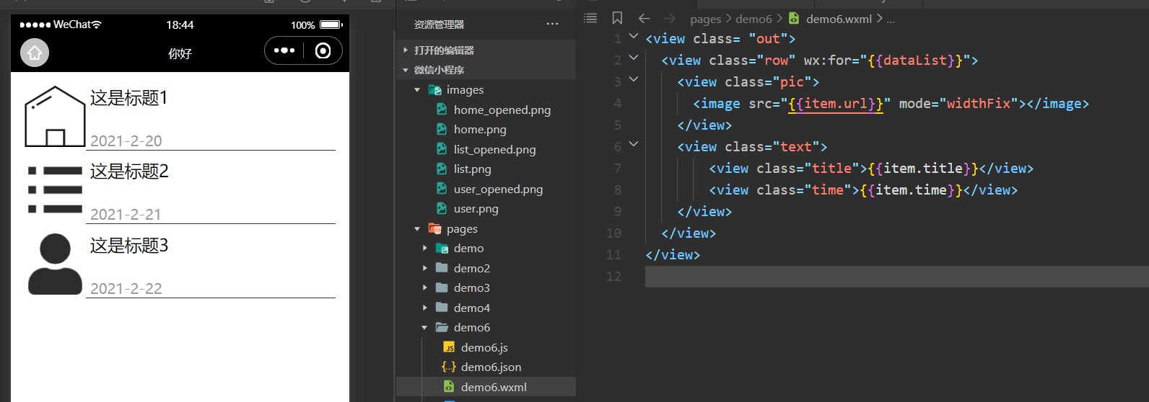Click the user image beside 这是标题3

tap(56, 264)
